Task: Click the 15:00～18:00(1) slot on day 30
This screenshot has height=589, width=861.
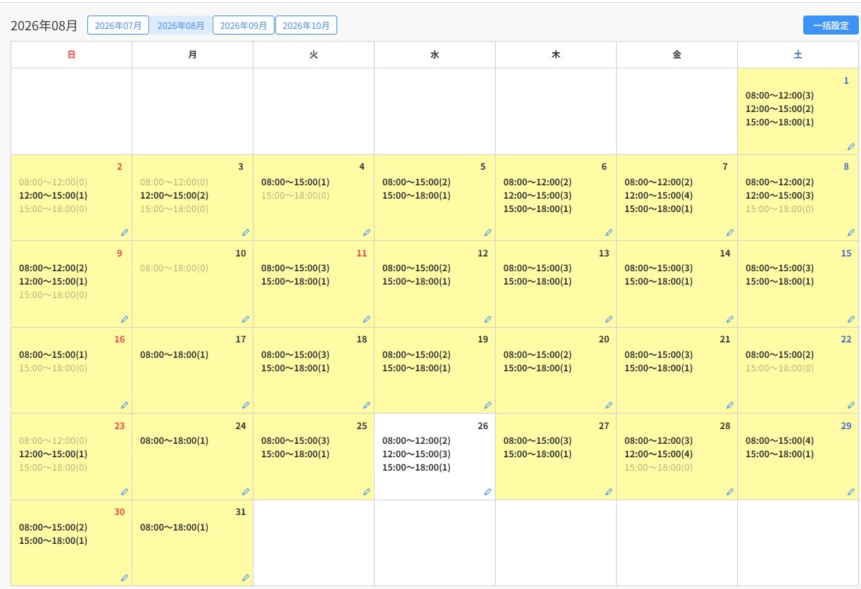Action: 53,540
